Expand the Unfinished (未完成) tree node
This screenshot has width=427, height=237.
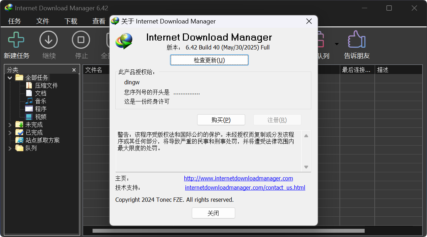(x=10, y=125)
